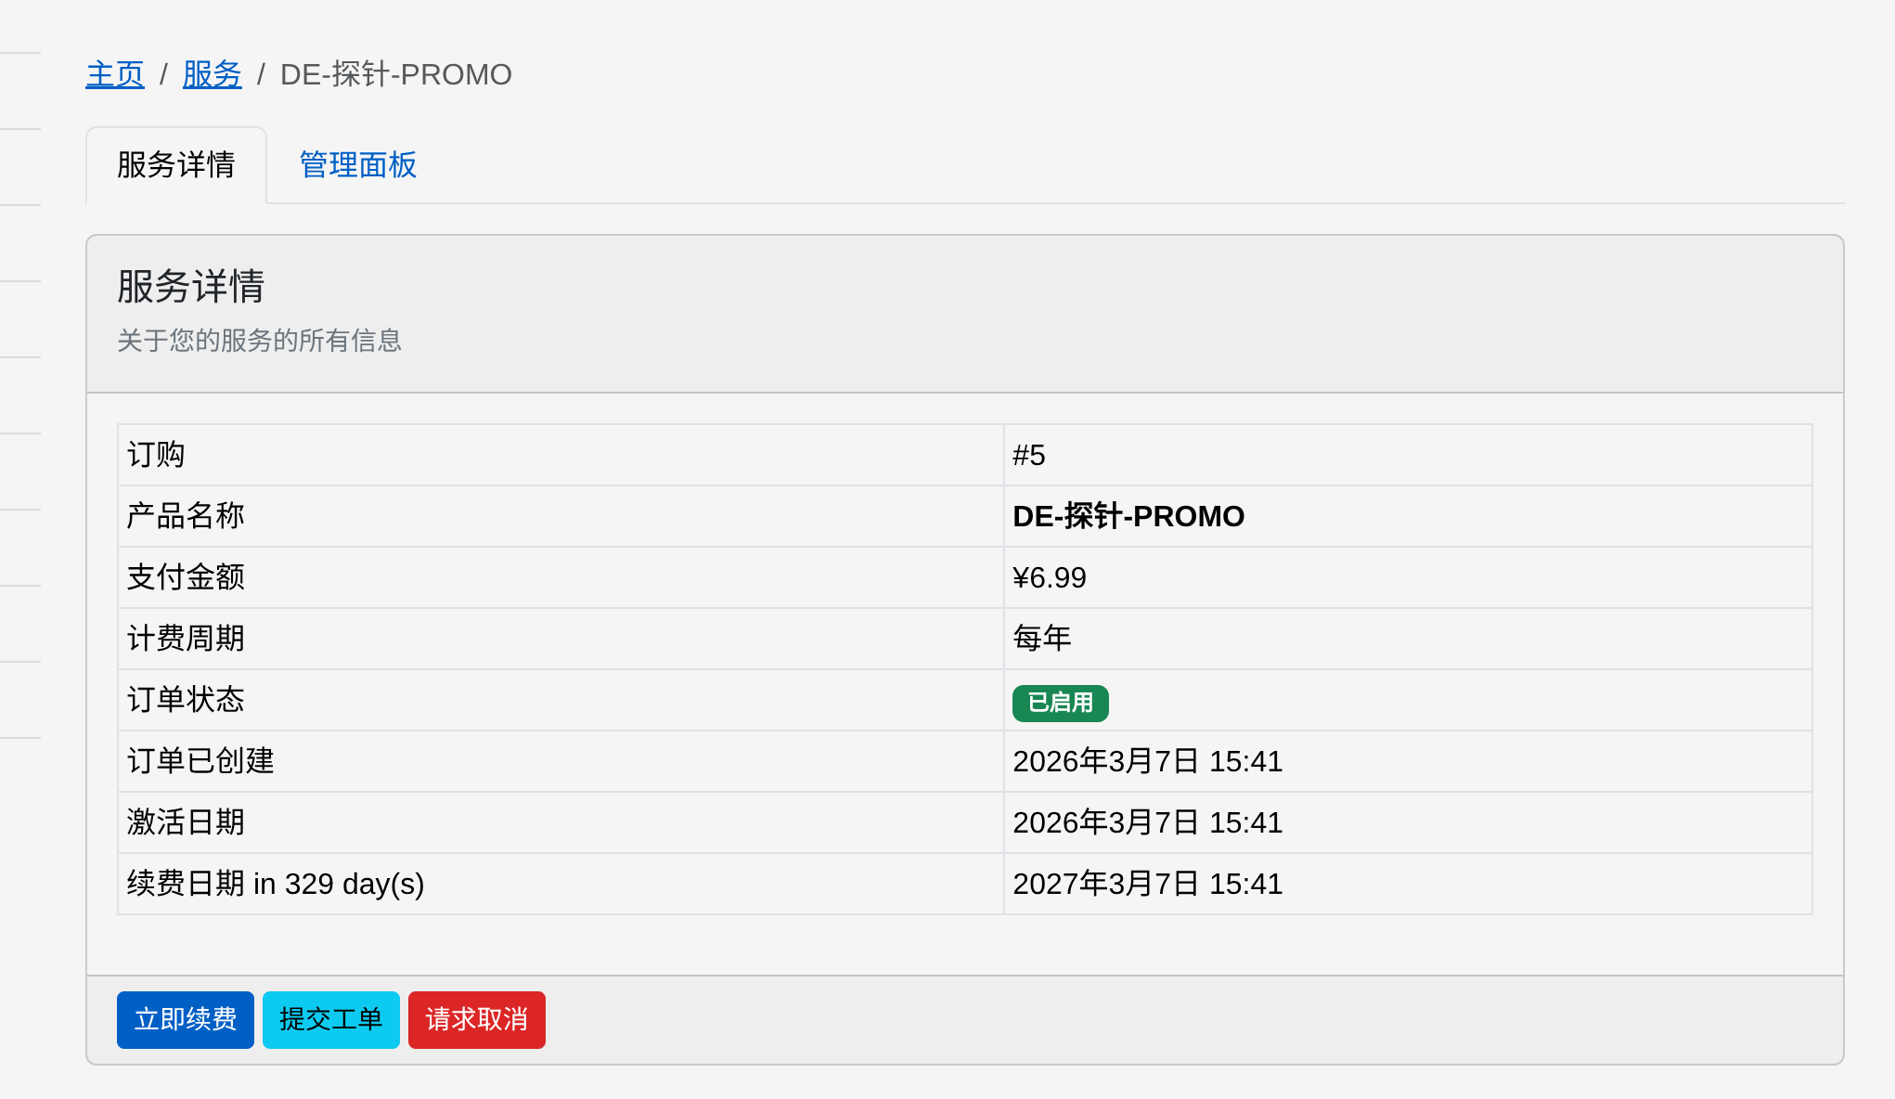Click the ¥6.99 payment amount

1049,577
